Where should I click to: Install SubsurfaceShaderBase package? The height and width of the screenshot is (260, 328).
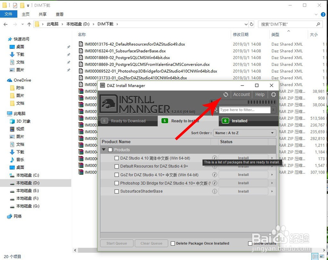[x=243, y=191]
